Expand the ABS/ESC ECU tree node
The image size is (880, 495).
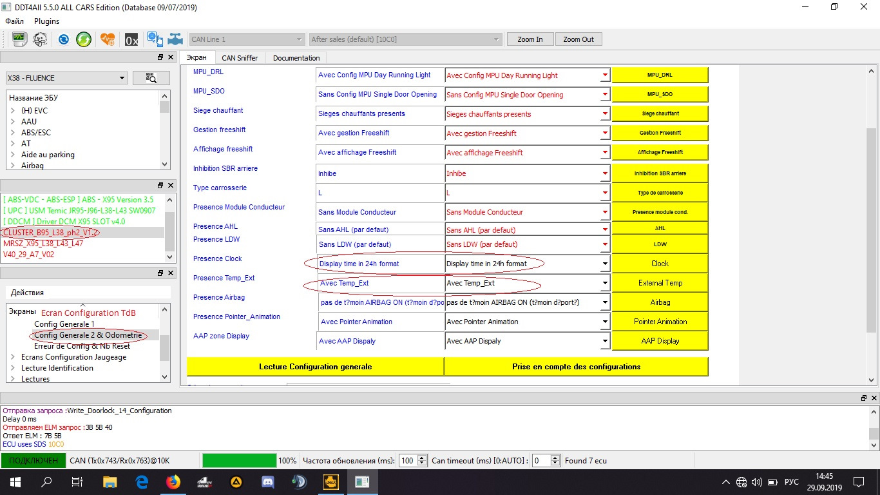coord(13,133)
